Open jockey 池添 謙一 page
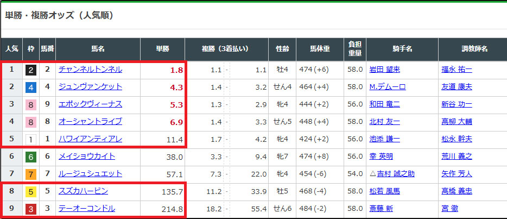 tap(384, 139)
